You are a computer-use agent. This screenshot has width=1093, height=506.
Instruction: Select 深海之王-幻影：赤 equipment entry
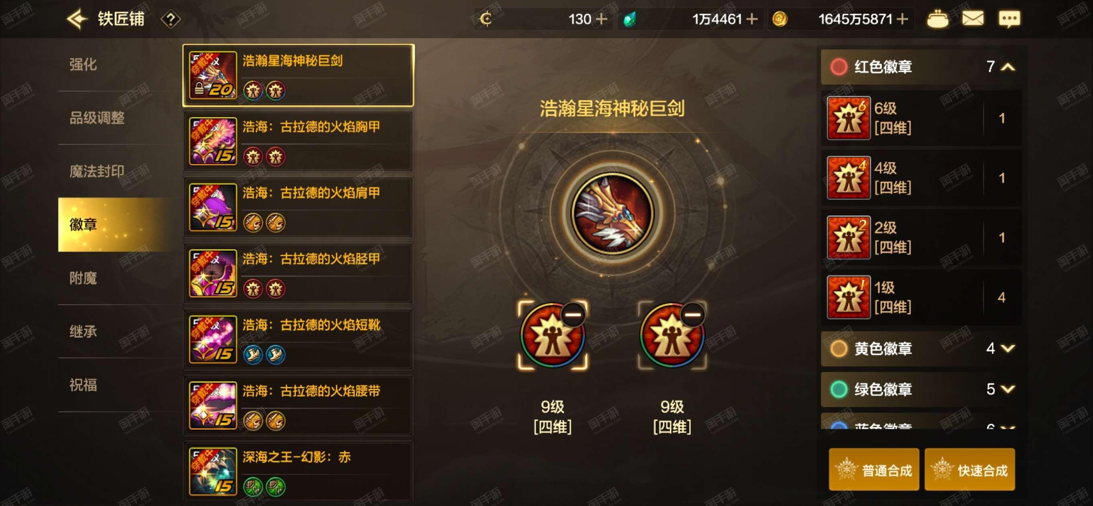click(x=298, y=471)
